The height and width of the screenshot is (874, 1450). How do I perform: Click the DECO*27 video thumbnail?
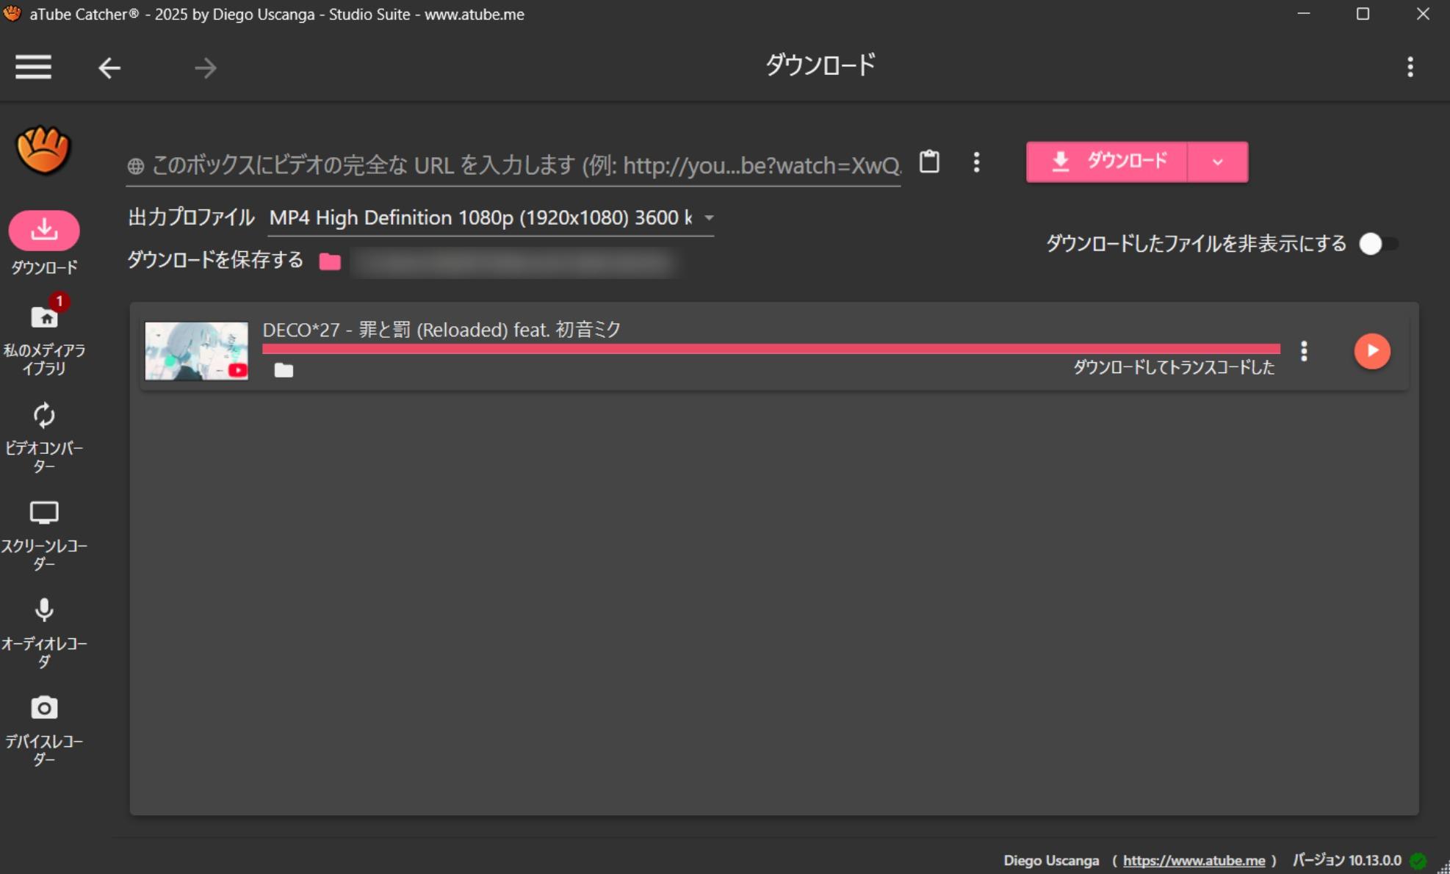click(x=196, y=351)
